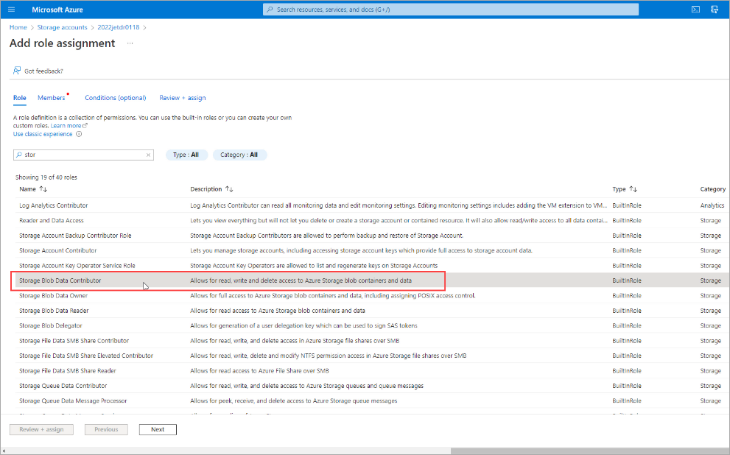
Task: Sort the table by Description column
Action: (x=230, y=189)
